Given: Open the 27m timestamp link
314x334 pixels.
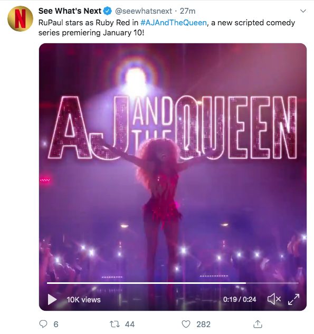Looking at the screenshot, I should tap(187, 11).
